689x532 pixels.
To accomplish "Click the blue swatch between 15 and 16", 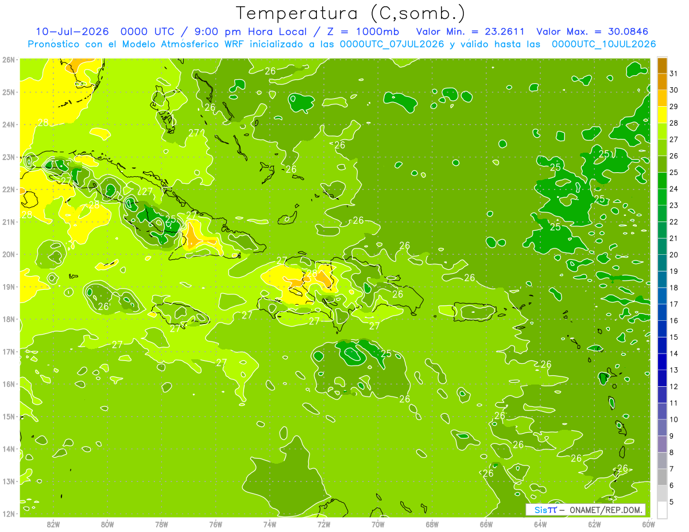I will tap(662, 329).
